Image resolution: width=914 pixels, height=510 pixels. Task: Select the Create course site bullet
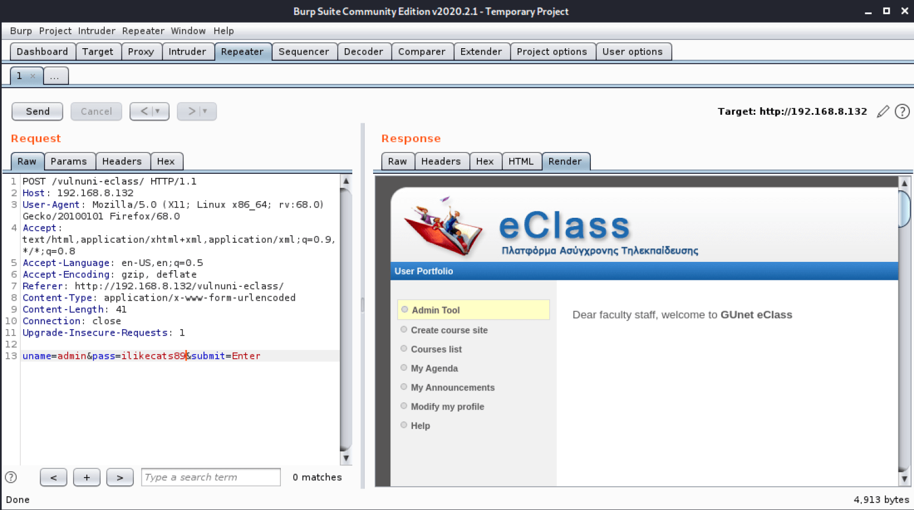click(x=404, y=329)
